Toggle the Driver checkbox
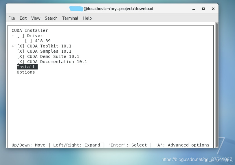The image size is (235, 165). coord(21,36)
